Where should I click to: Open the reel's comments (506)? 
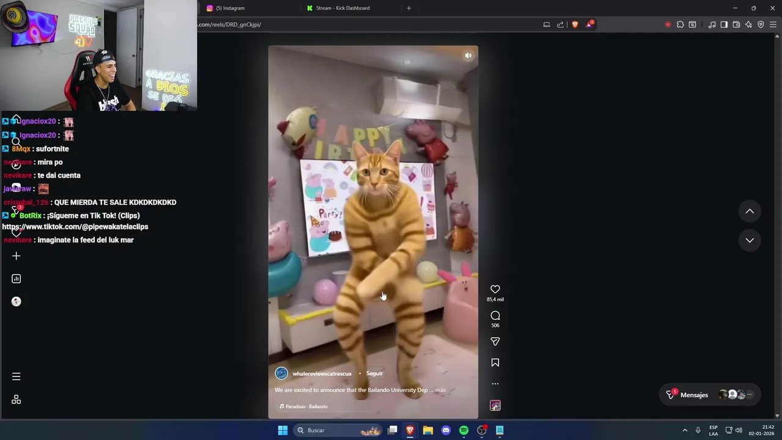point(495,315)
